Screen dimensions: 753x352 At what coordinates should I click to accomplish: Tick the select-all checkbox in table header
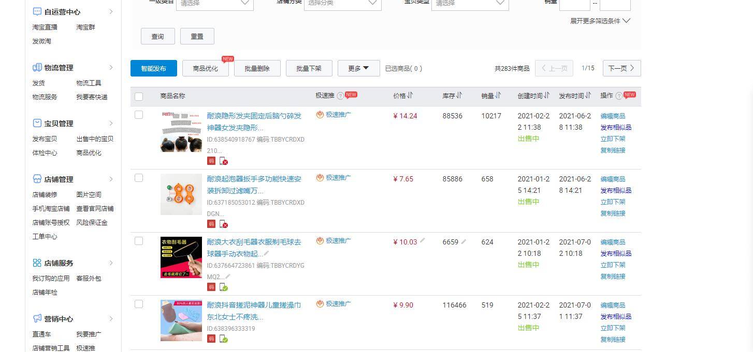(139, 96)
